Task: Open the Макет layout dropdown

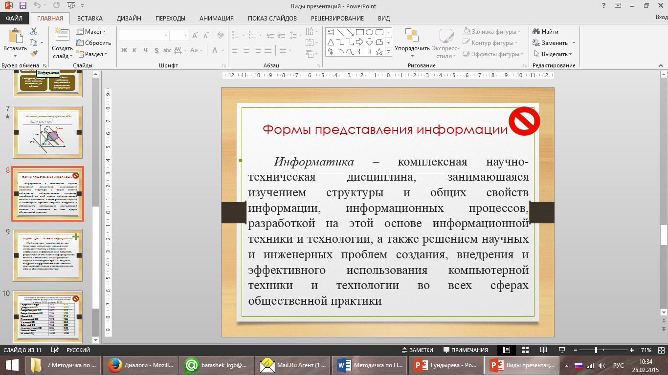Action: tap(91, 31)
